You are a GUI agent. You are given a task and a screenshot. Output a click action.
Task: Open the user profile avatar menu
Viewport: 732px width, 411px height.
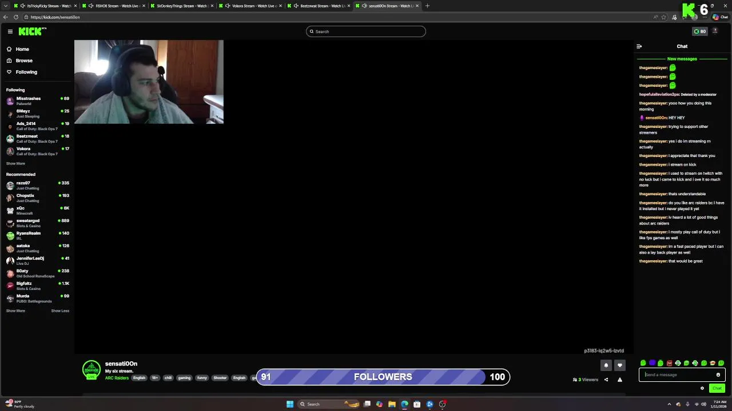click(715, 31)
